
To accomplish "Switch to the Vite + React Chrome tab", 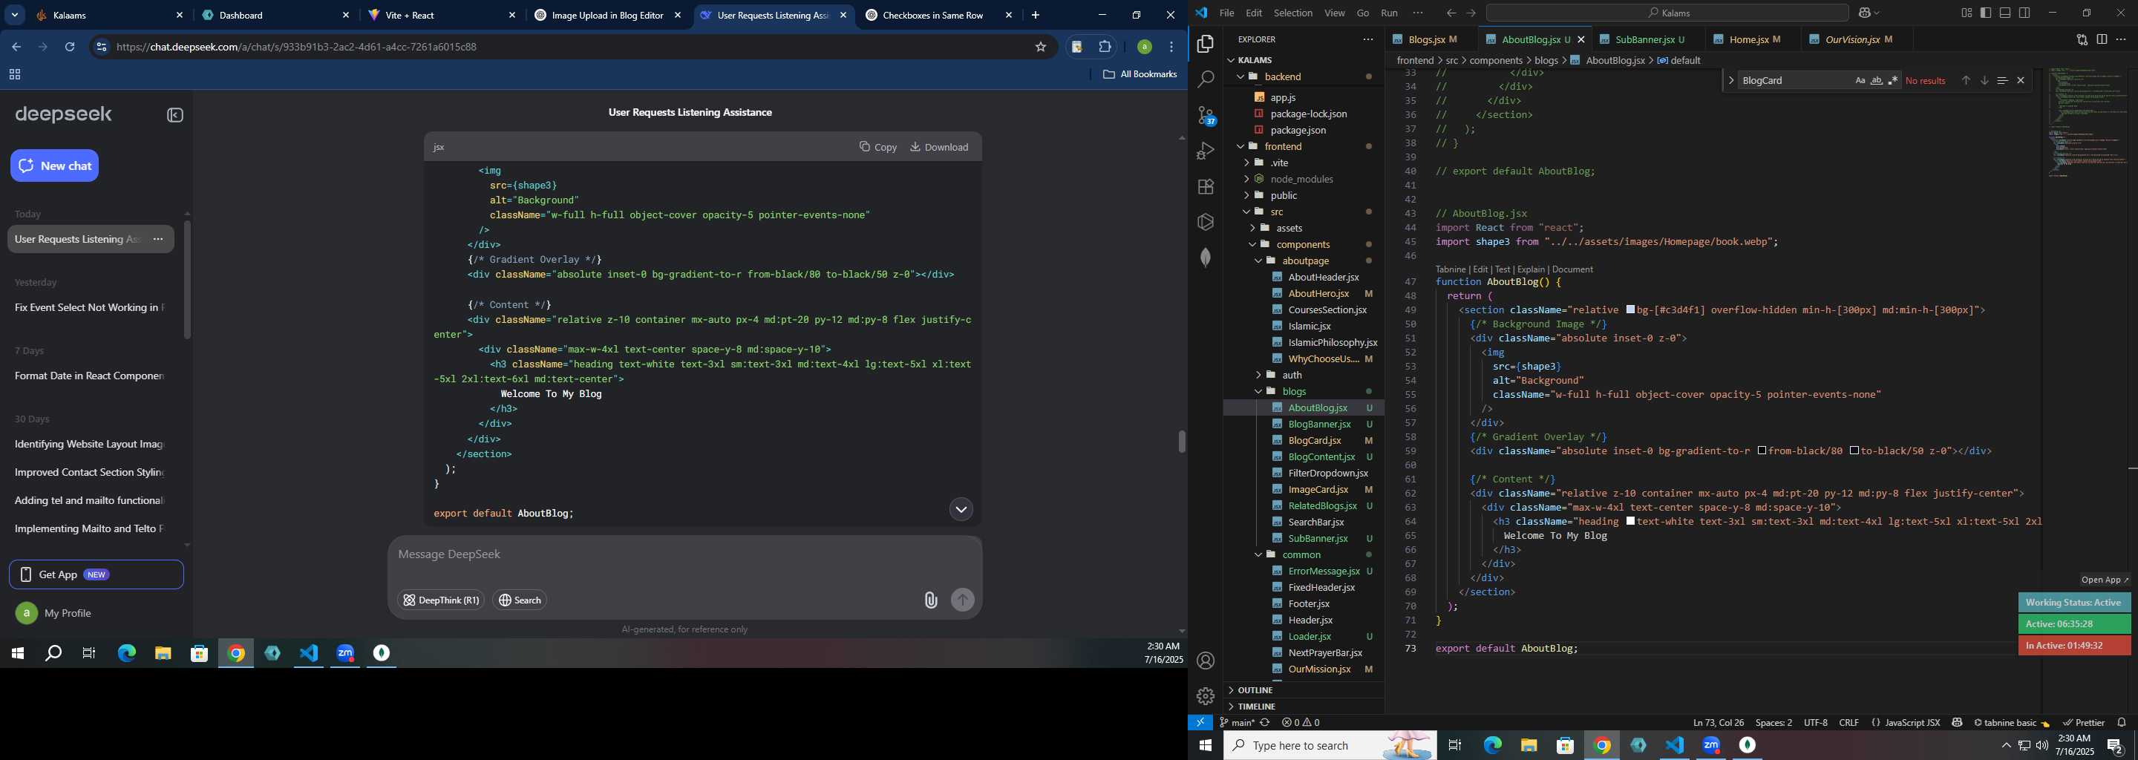I will [442, 15].
